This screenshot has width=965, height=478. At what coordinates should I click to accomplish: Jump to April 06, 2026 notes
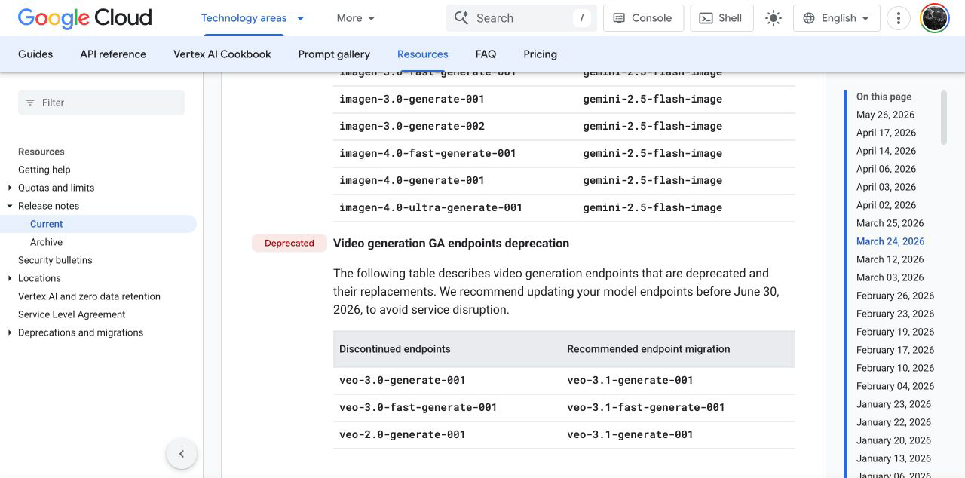click(x=887, y=169)
